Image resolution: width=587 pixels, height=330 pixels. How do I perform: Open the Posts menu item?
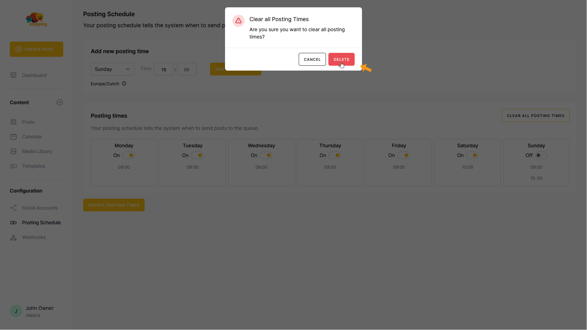click(x=28, y=122)
